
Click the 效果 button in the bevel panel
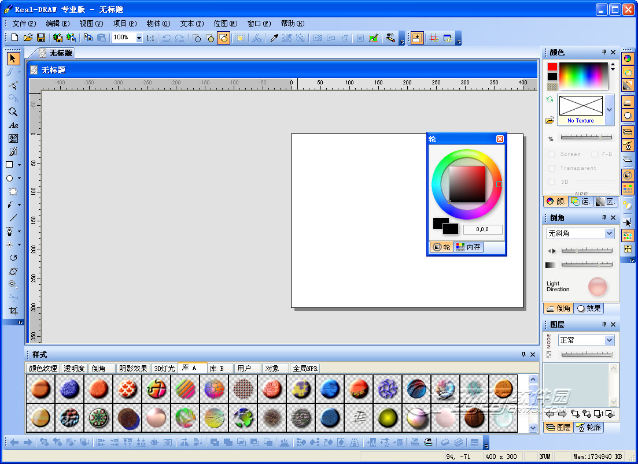click(589, 308)
